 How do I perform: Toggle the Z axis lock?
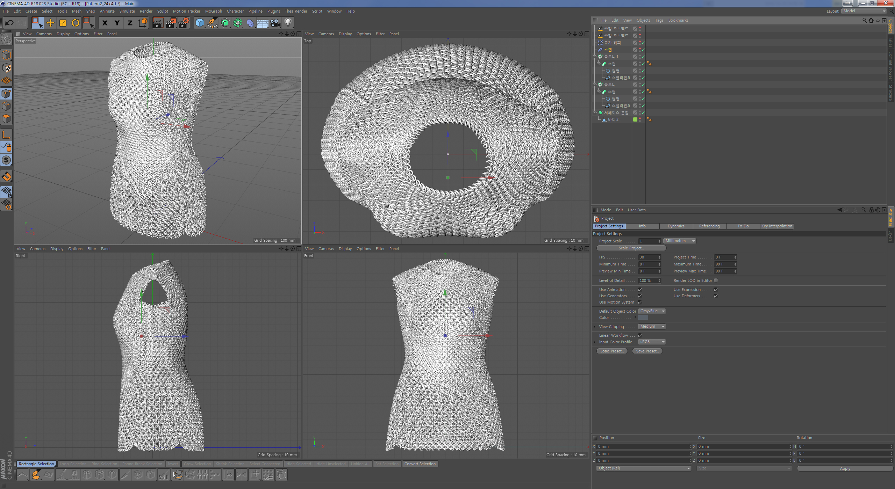coord(130,23)
